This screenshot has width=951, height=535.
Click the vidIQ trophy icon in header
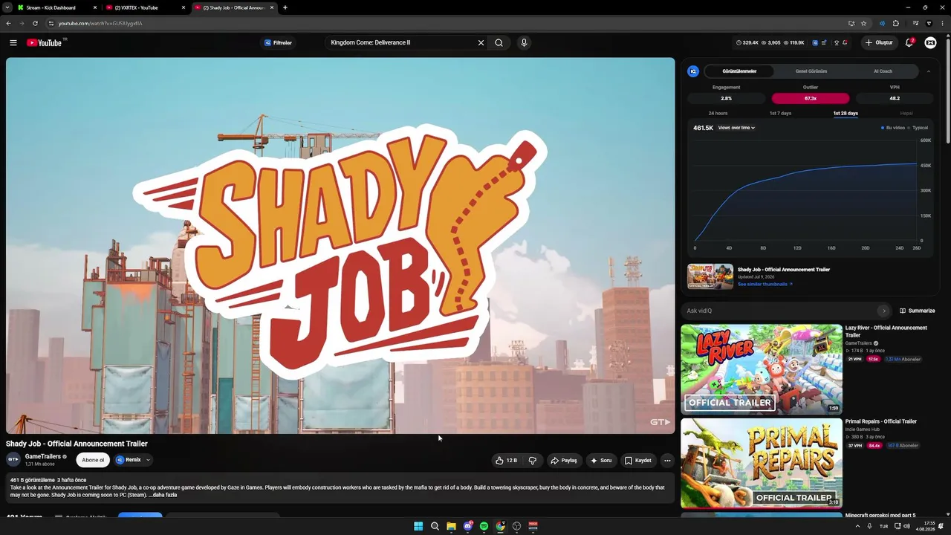tap(837, 43)
